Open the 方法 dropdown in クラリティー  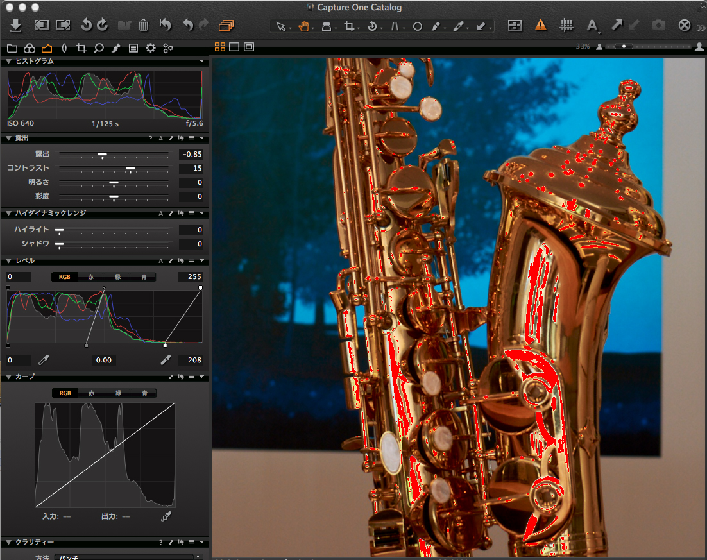(128, 557)
